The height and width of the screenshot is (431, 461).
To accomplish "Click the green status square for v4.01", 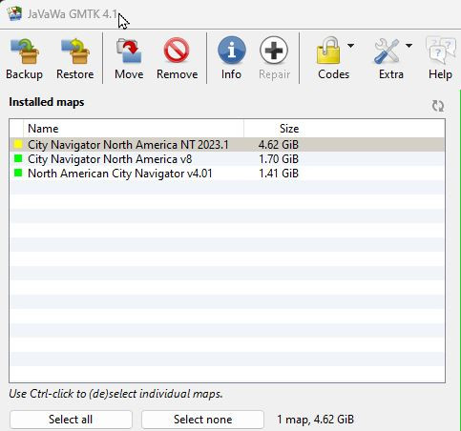I will pyautogui.click(x=18, y=173).
